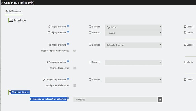Click the Objet par défaut label

(x=59, y=33)
